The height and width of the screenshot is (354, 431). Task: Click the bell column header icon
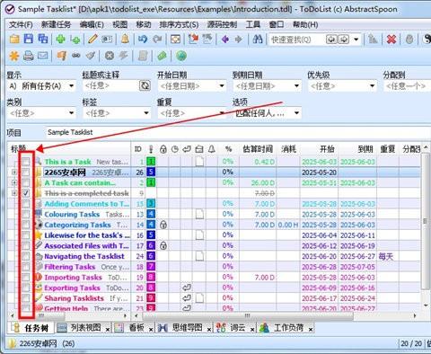pyautogui.click(x=212, y=149)
